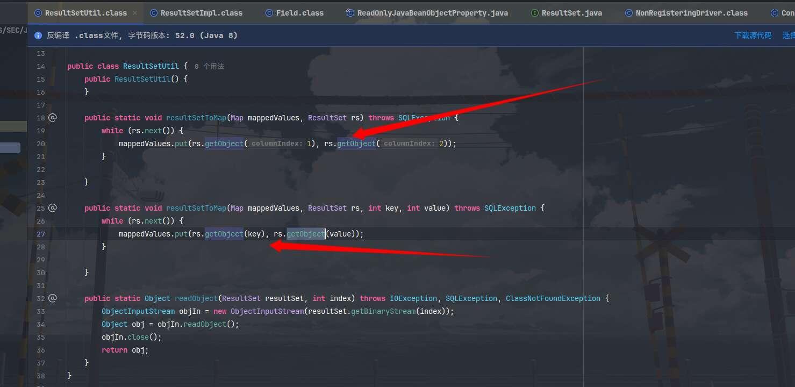Click the class icon on Field.class tab
This screenshot has height=387, width=795.
tap(269, 13)
